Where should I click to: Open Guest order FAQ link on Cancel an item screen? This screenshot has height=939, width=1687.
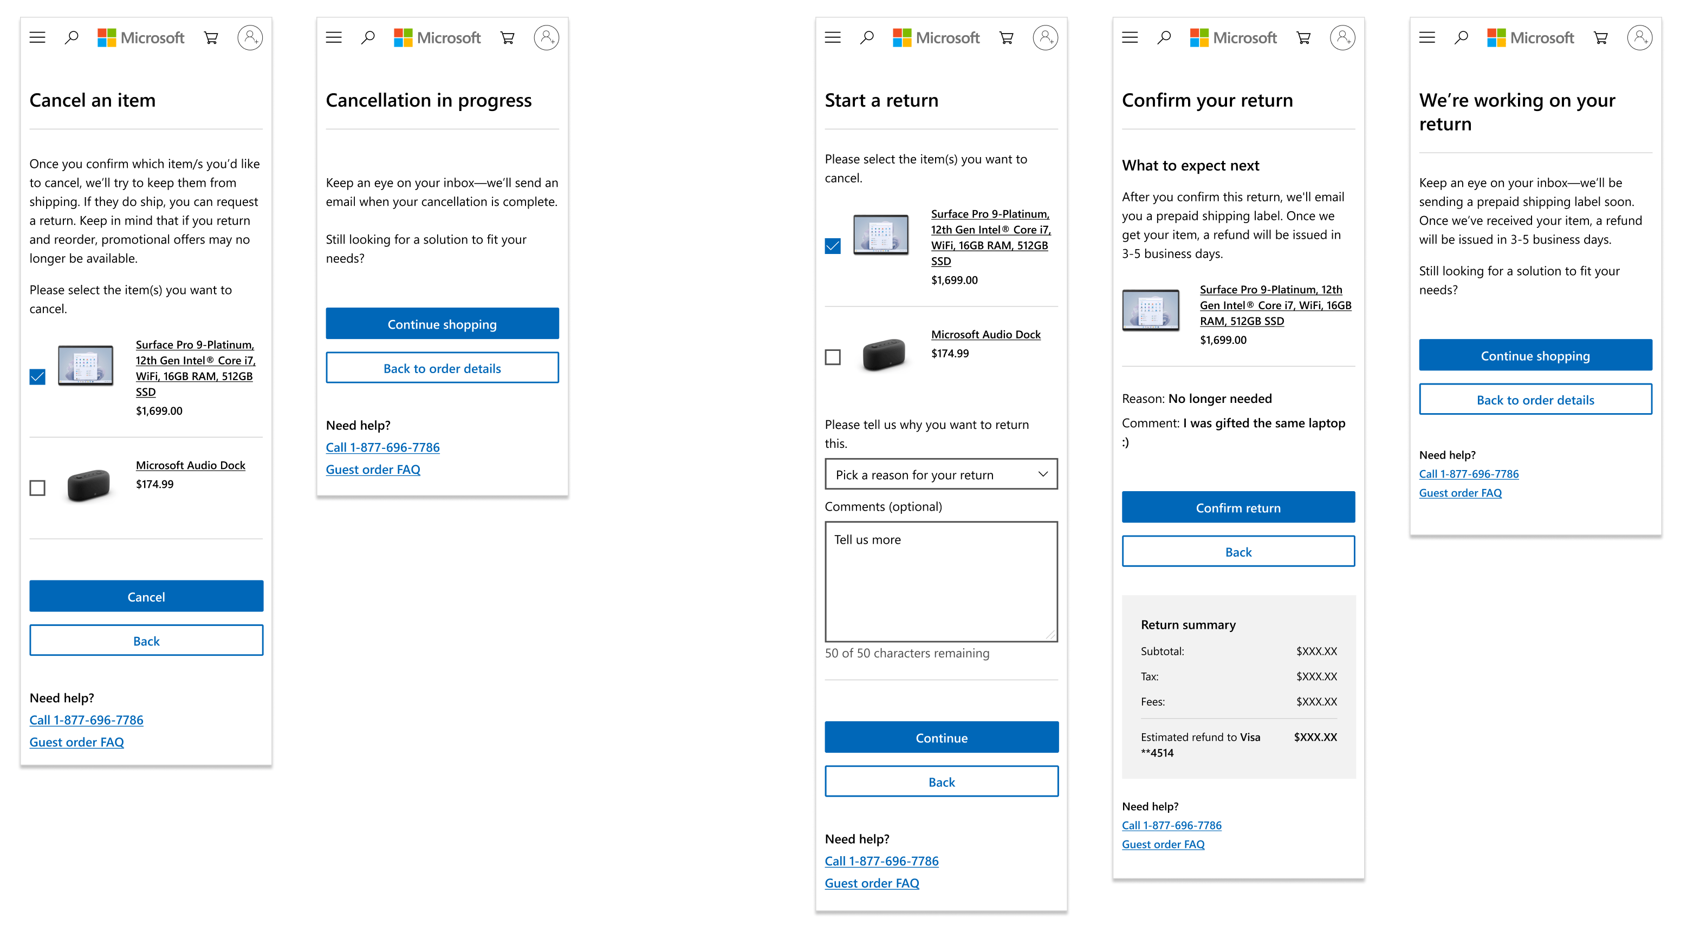point(76,742)
